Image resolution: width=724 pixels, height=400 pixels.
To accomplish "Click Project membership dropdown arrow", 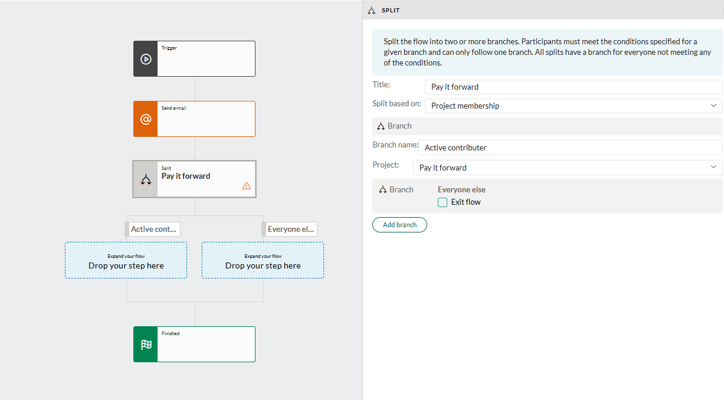I will tap(713, 106).
